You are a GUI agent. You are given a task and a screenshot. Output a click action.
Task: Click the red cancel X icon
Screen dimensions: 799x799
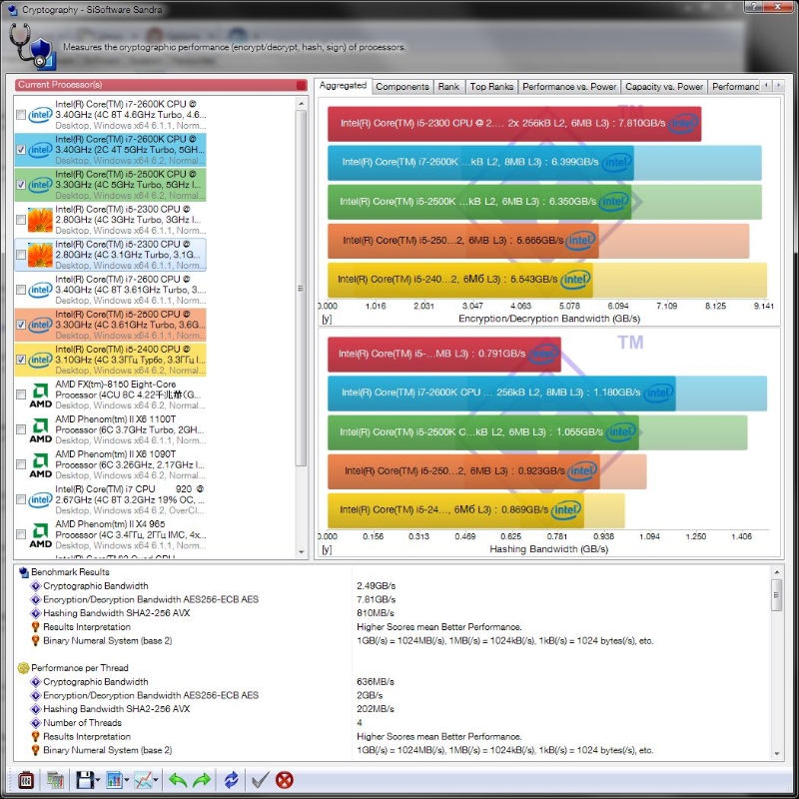coord(285,780)
